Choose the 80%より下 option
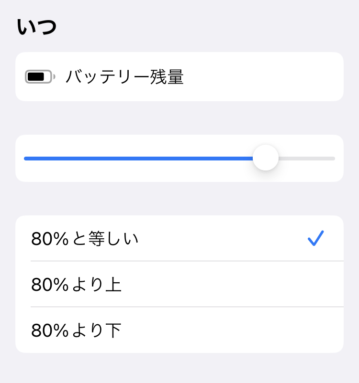The height and width of the screenshot is (383, 359). click(x=77, y=330)
